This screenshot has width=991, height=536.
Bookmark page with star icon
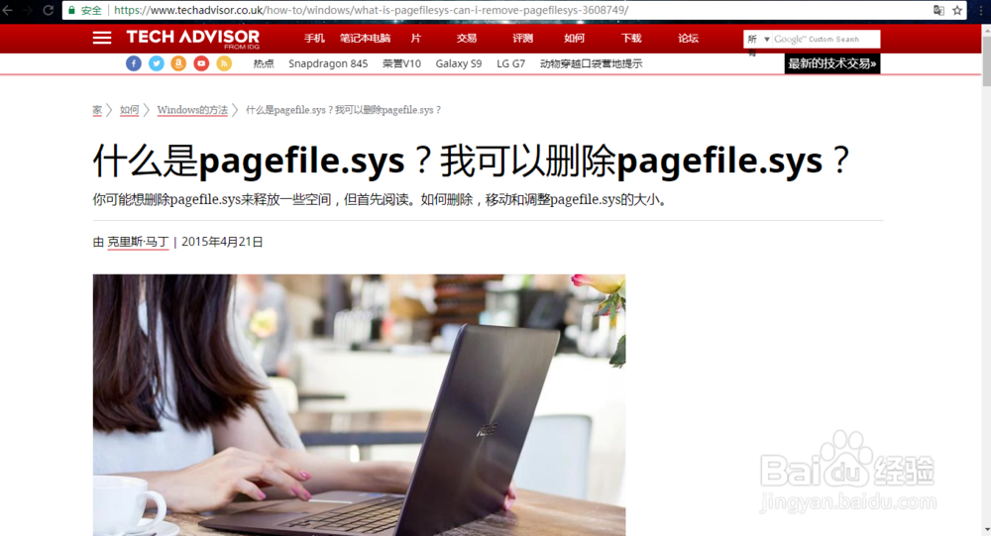point(957,10)
